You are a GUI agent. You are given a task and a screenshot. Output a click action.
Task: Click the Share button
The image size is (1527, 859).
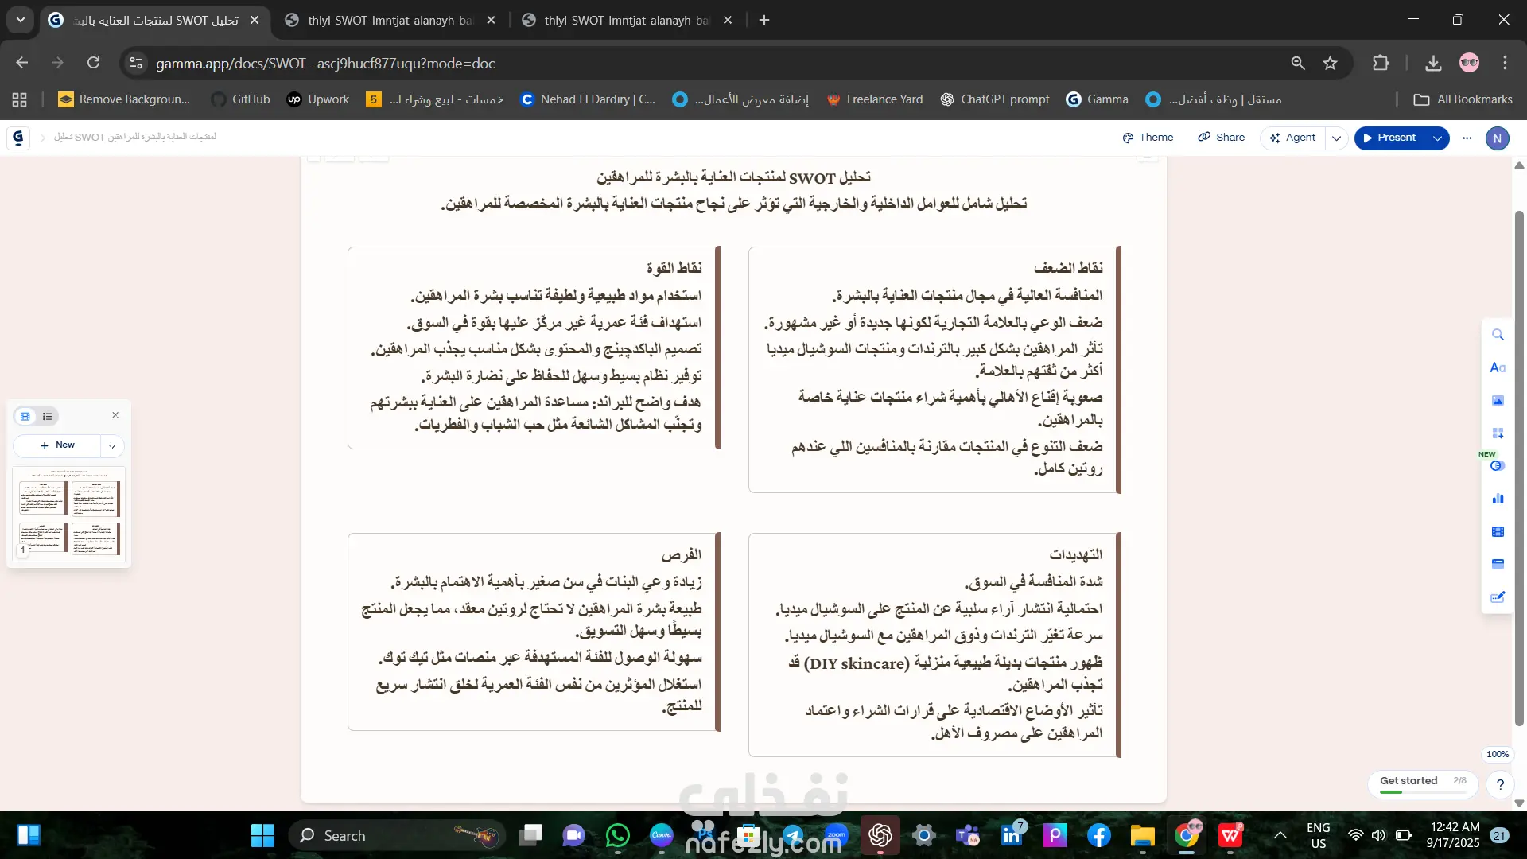[x=1222, y=138]
